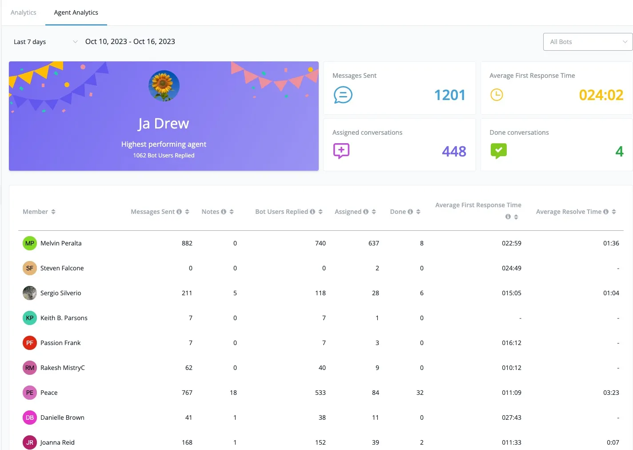Click Sergio Silverio's photo avatar

(30, 293)
